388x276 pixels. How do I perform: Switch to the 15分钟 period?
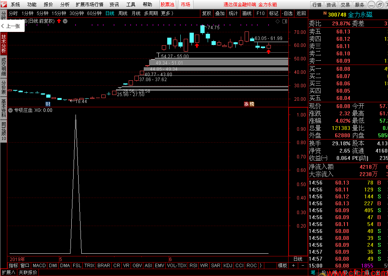click(59, 13)
